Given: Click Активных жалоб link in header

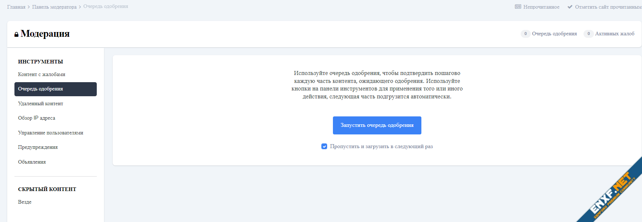Looking at the screenshot, I should tap(615, 34).
